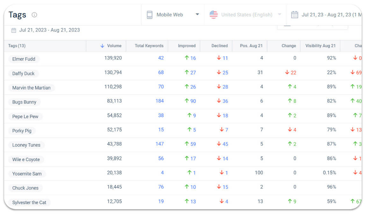Click the calendar icon beside Jul 21, 23
366x214 pixels.
(295, 15)
